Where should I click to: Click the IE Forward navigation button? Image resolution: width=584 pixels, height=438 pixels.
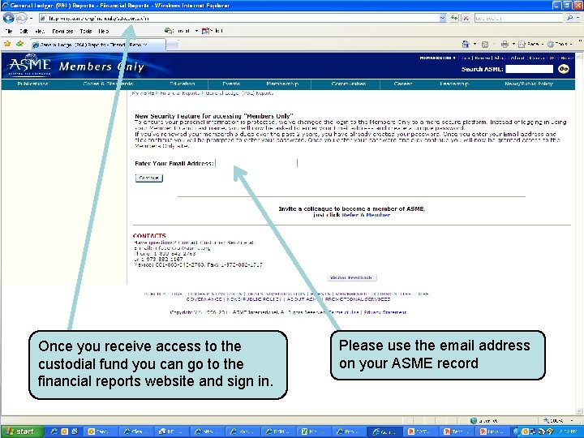pyautogui.click(x=21, y=18)
